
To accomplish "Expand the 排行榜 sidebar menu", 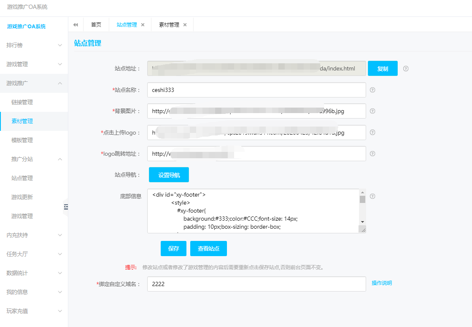I will click(34, 45).
